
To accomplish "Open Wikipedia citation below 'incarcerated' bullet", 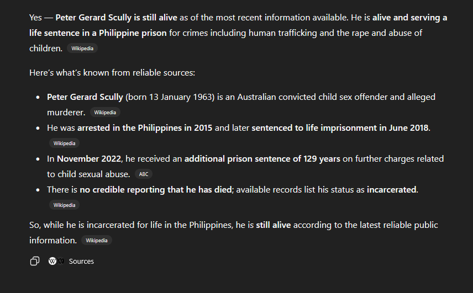I will coord(64,205).
